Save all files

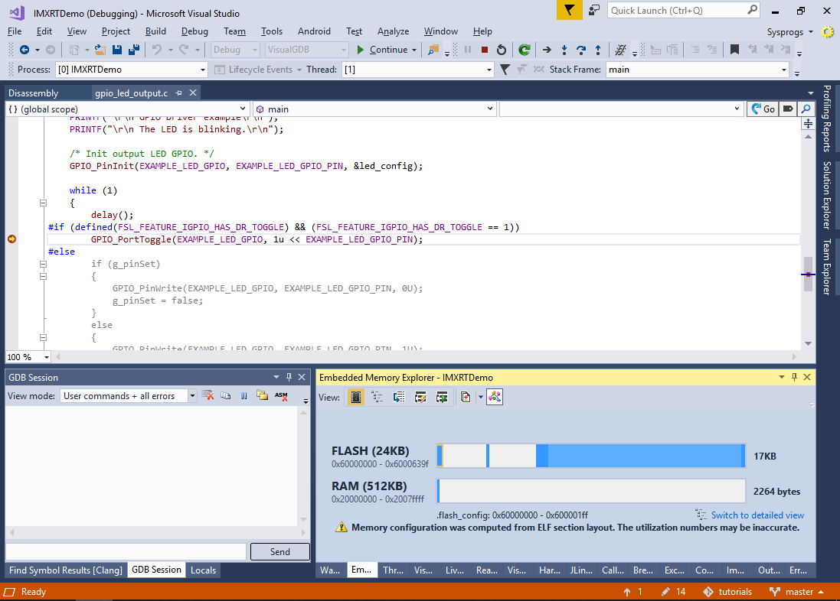(x=134, y=50)
